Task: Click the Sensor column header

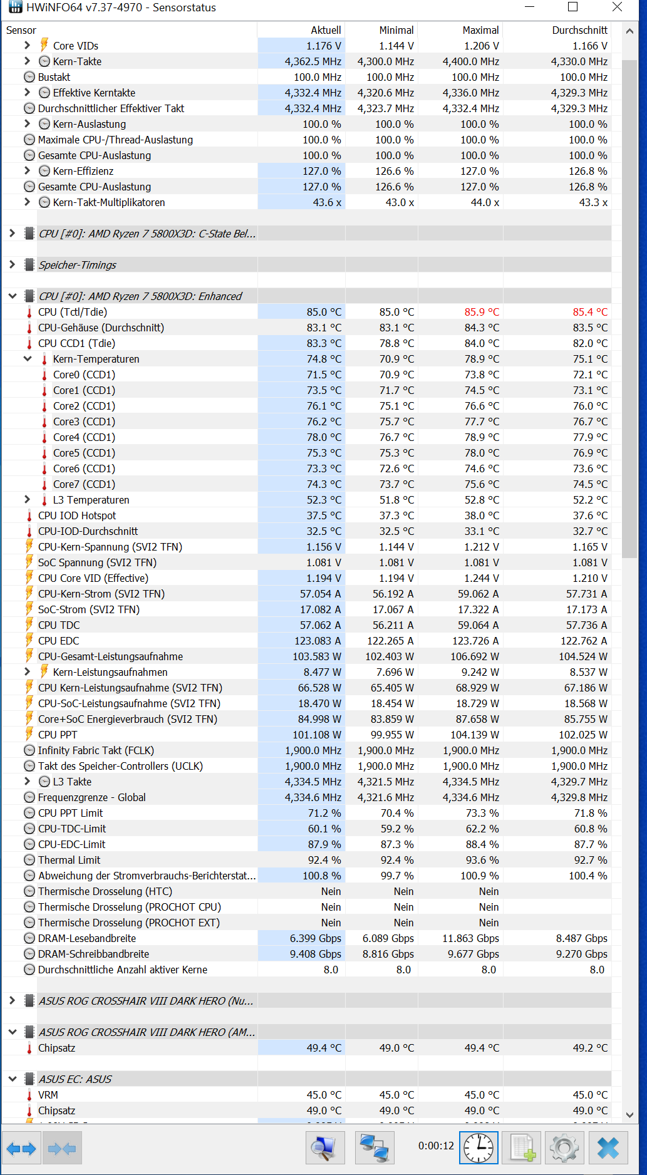Action: click(x=129, y=30)
